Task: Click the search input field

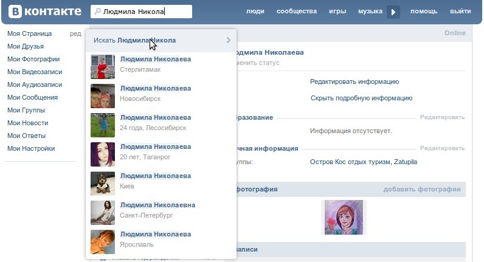Action: click(145, 12)
